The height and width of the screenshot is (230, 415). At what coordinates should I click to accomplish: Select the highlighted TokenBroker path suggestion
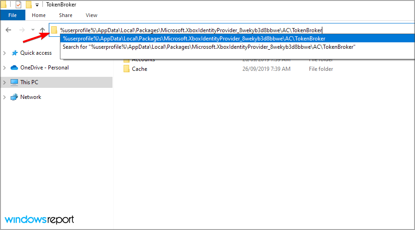tap(237, 39)
